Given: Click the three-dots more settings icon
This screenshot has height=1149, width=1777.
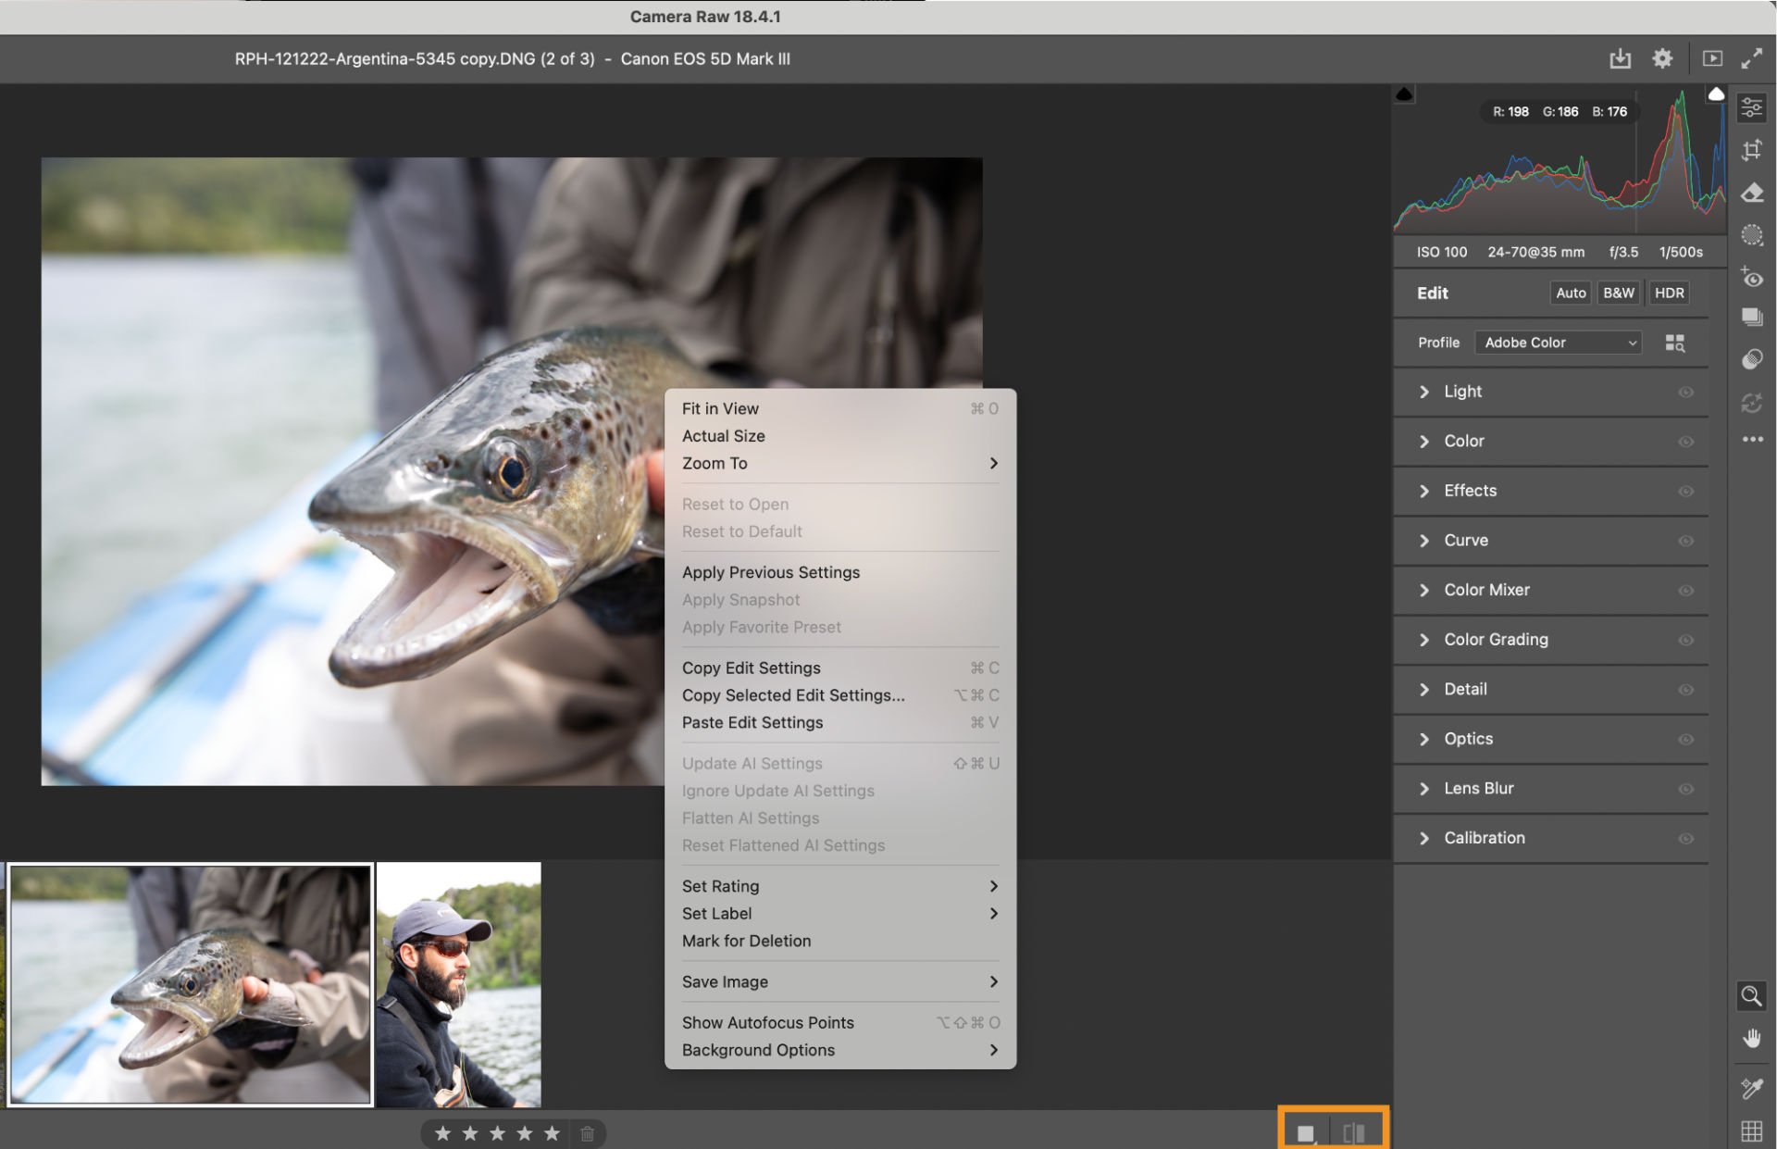Looking at the screenshot, I should pos(1752,440).
